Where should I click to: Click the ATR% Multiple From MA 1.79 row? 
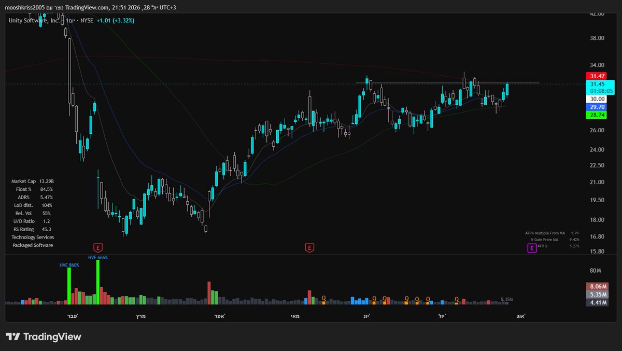click(x=552, y=233)
